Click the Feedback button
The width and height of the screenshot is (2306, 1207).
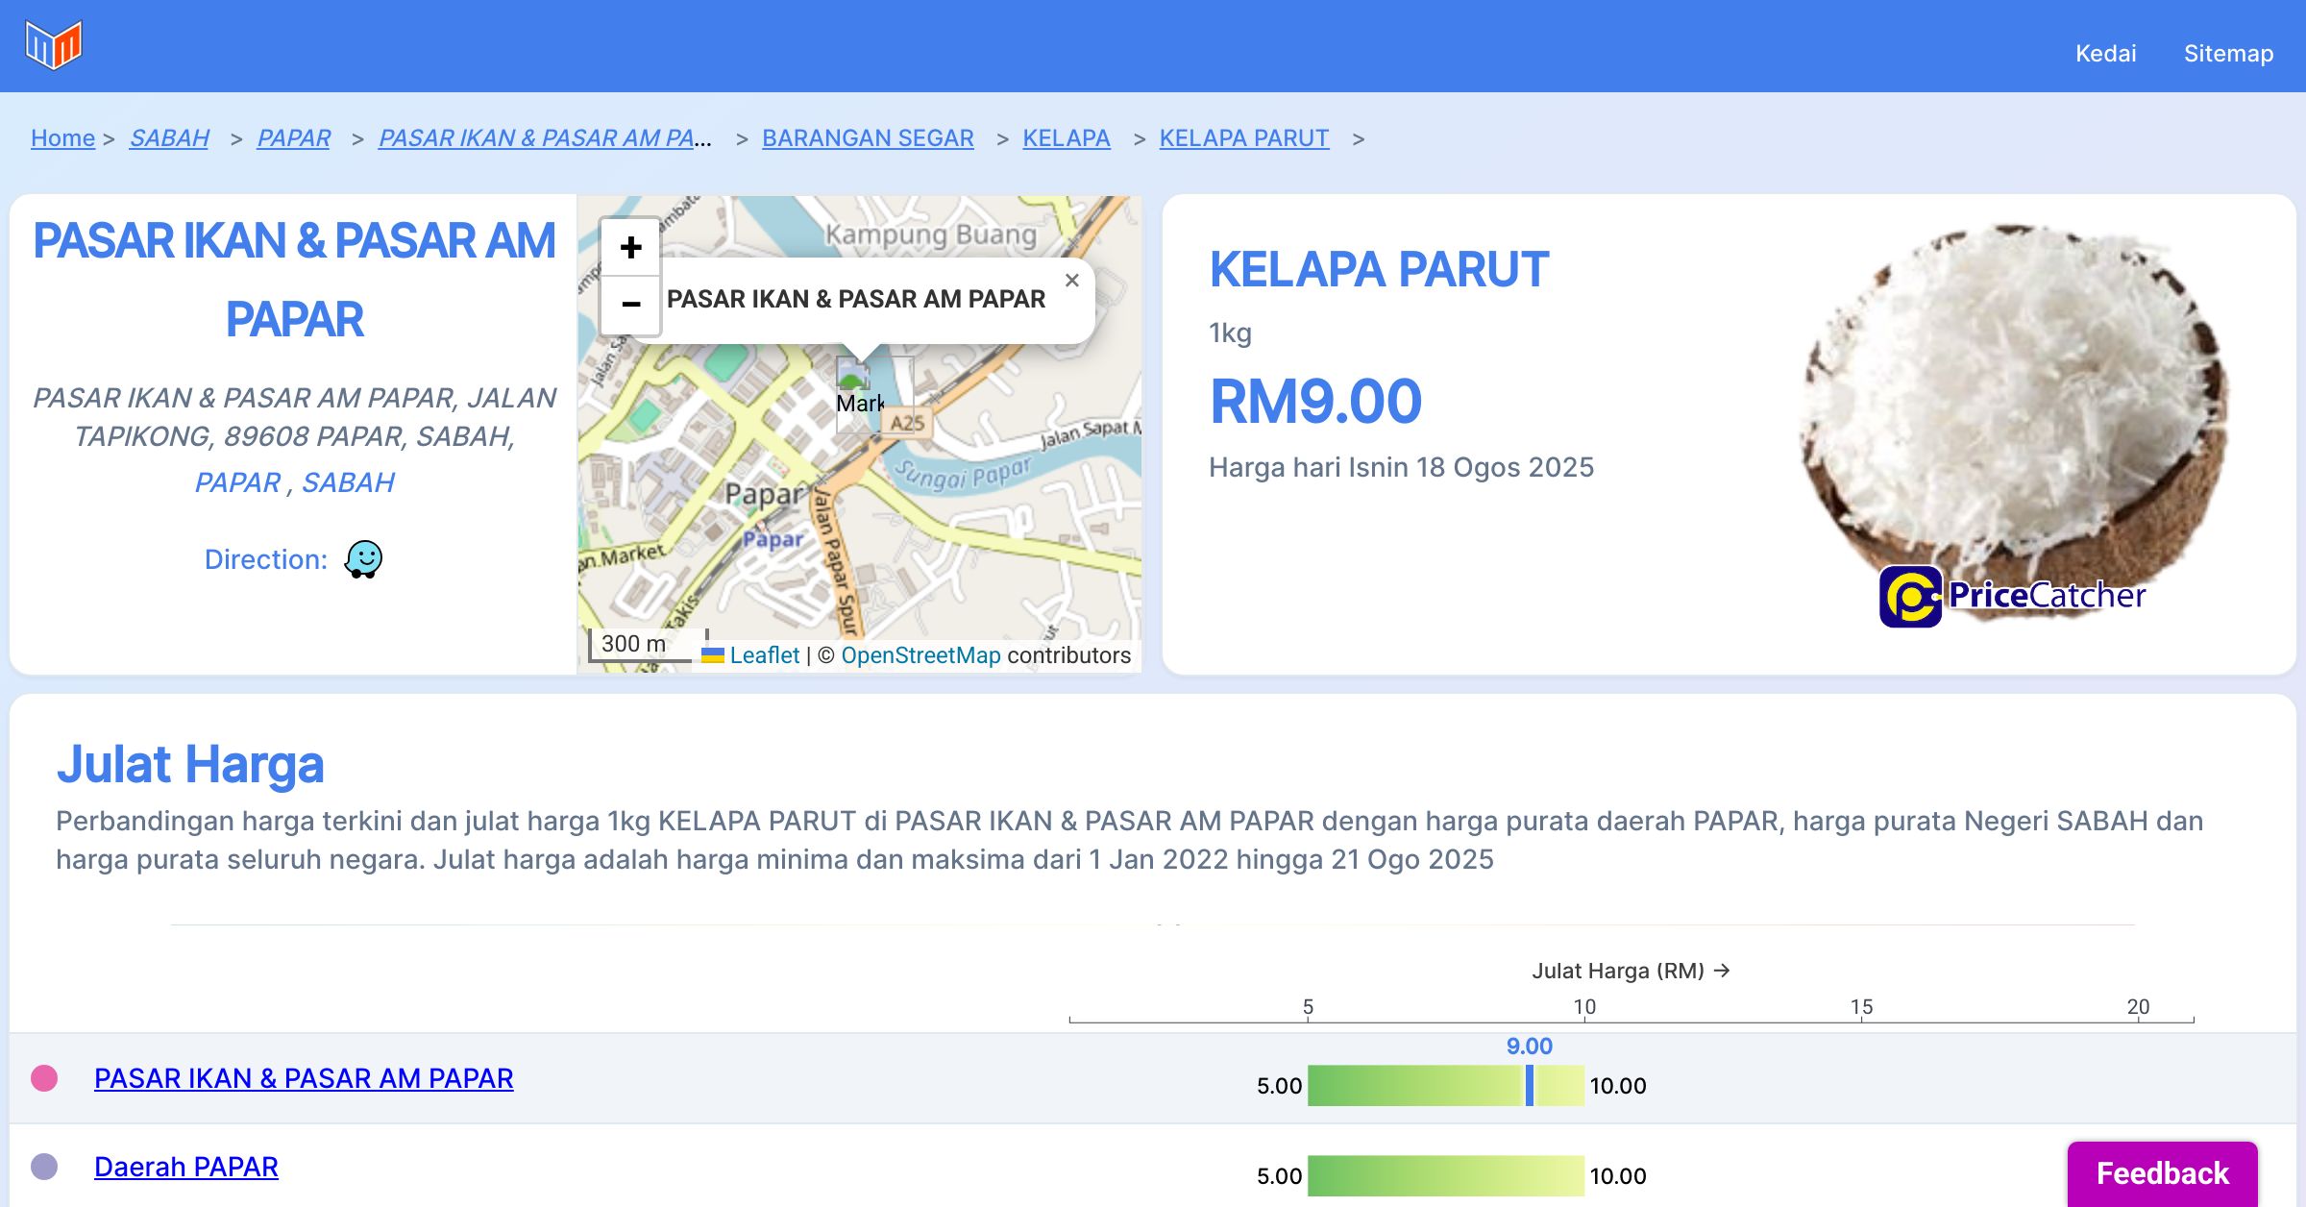[x=2162, y=1173]
